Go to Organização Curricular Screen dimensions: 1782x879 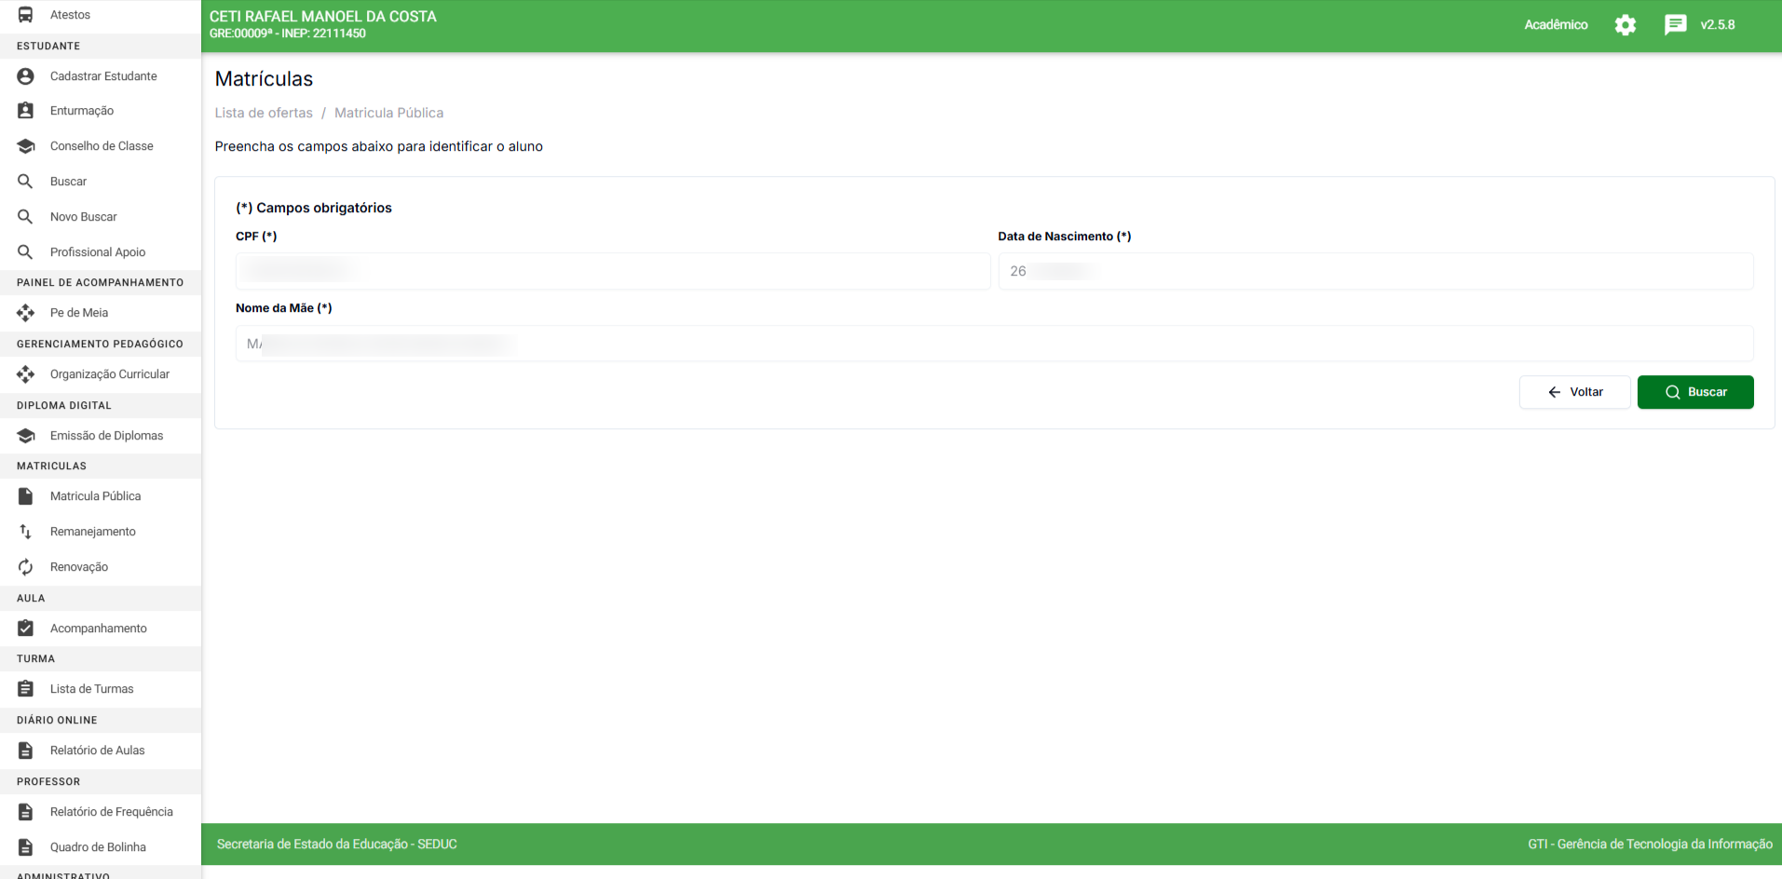click(109, 374)
